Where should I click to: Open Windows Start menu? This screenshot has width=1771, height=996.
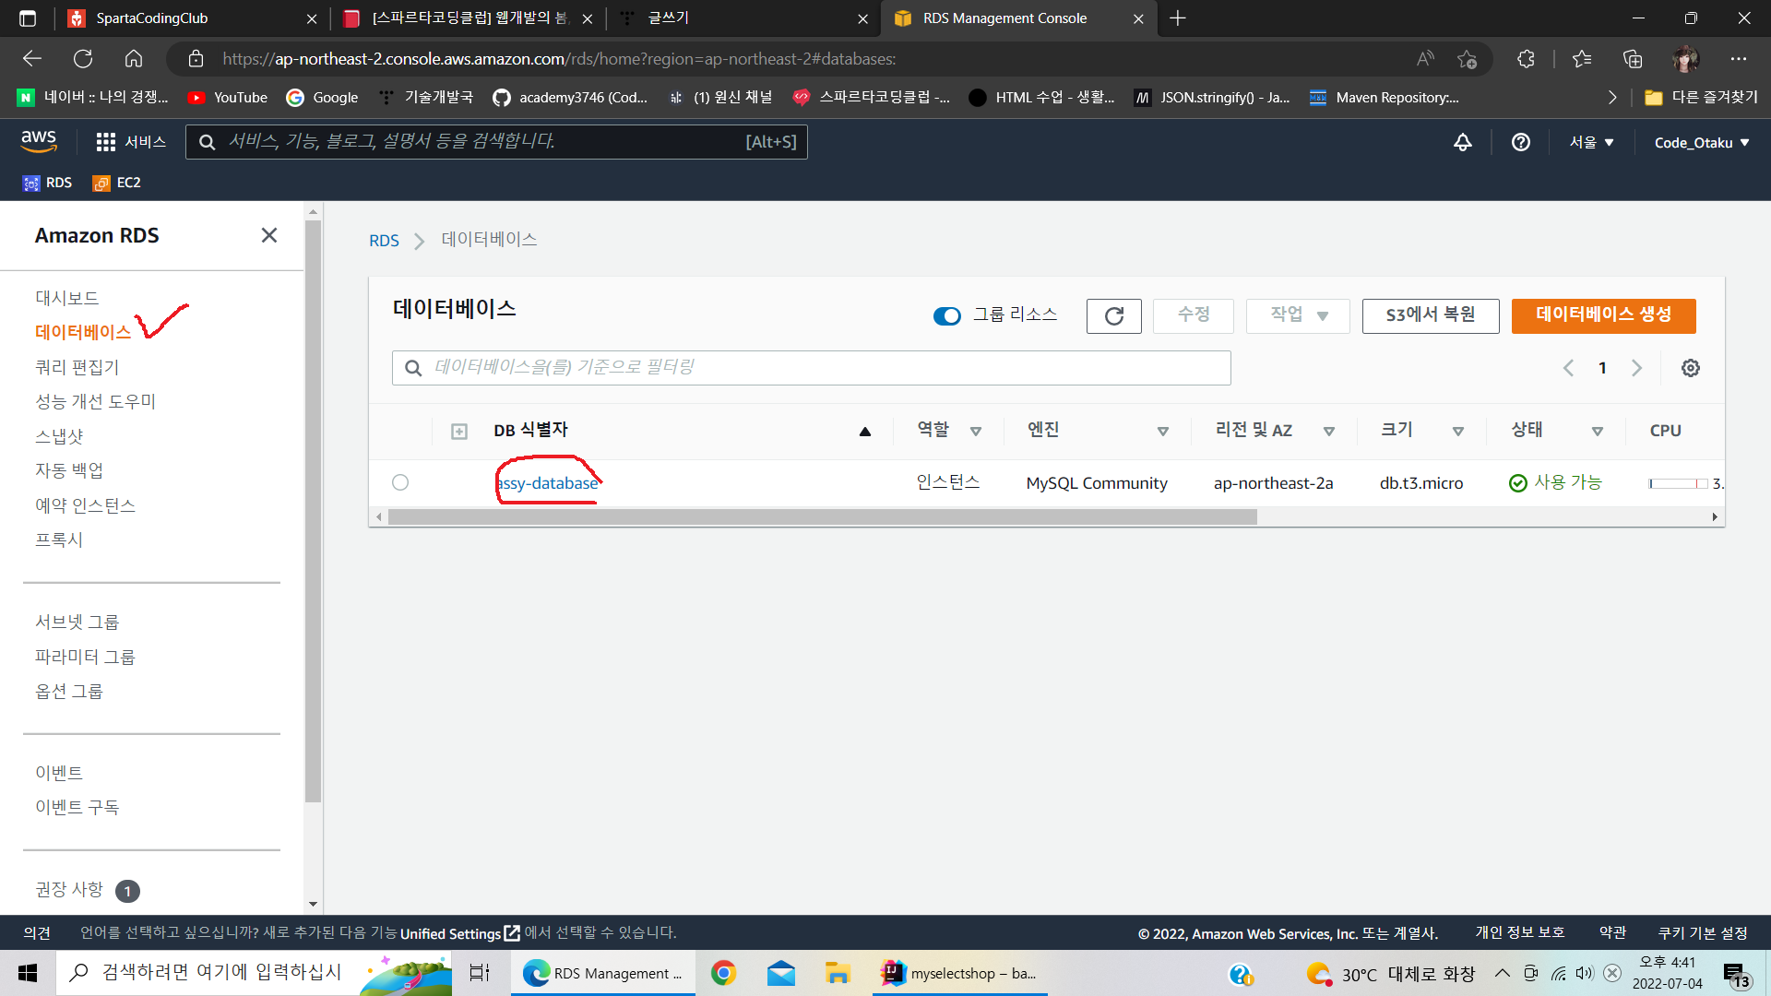(28, 973)
